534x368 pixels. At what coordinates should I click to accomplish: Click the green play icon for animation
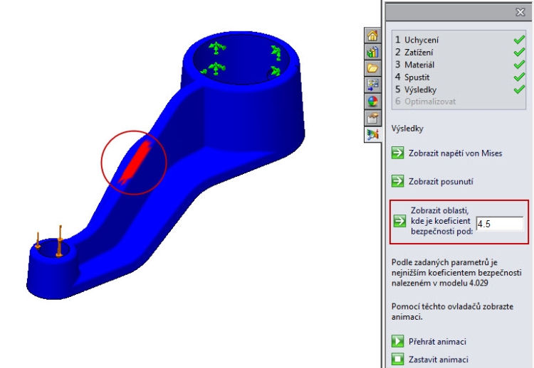coord(397,341)
